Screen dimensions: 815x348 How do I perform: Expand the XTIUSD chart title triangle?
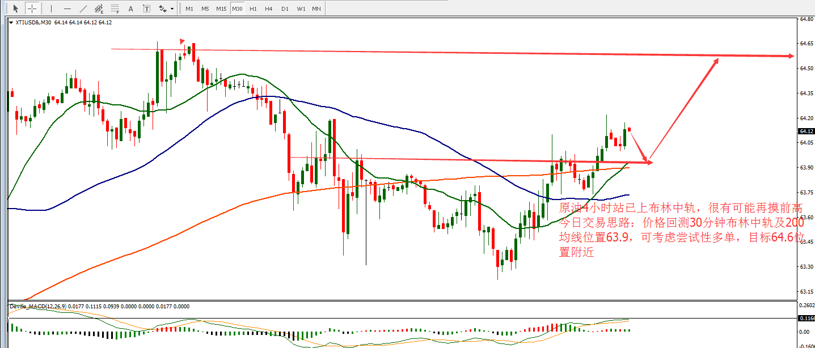tap(11, 23)
